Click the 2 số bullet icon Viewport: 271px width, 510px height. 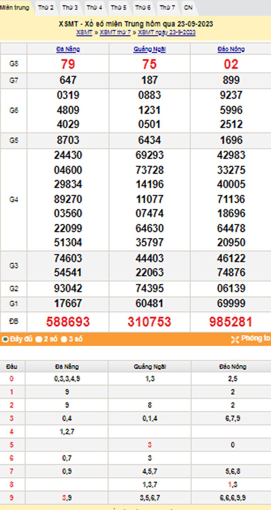pos(38,339)
